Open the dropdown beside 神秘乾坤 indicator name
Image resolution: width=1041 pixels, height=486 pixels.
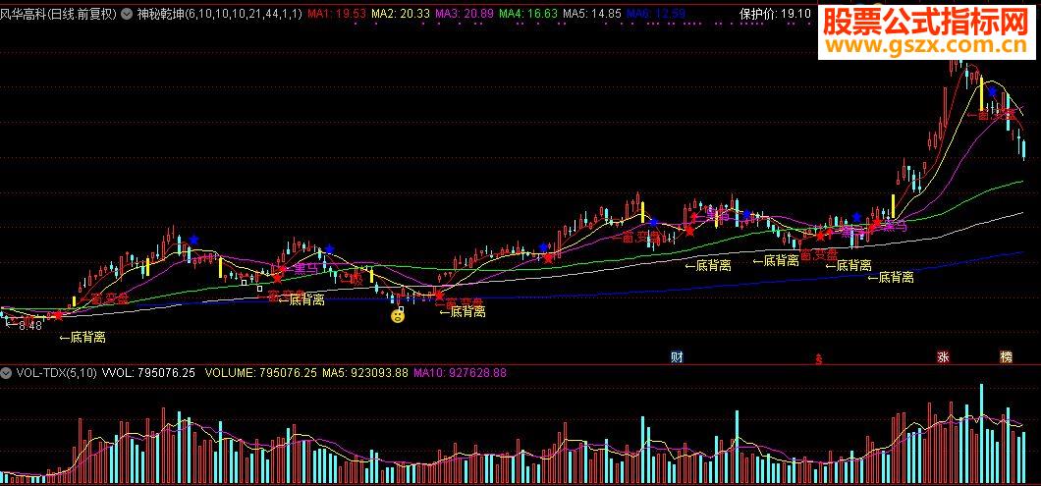127,14
